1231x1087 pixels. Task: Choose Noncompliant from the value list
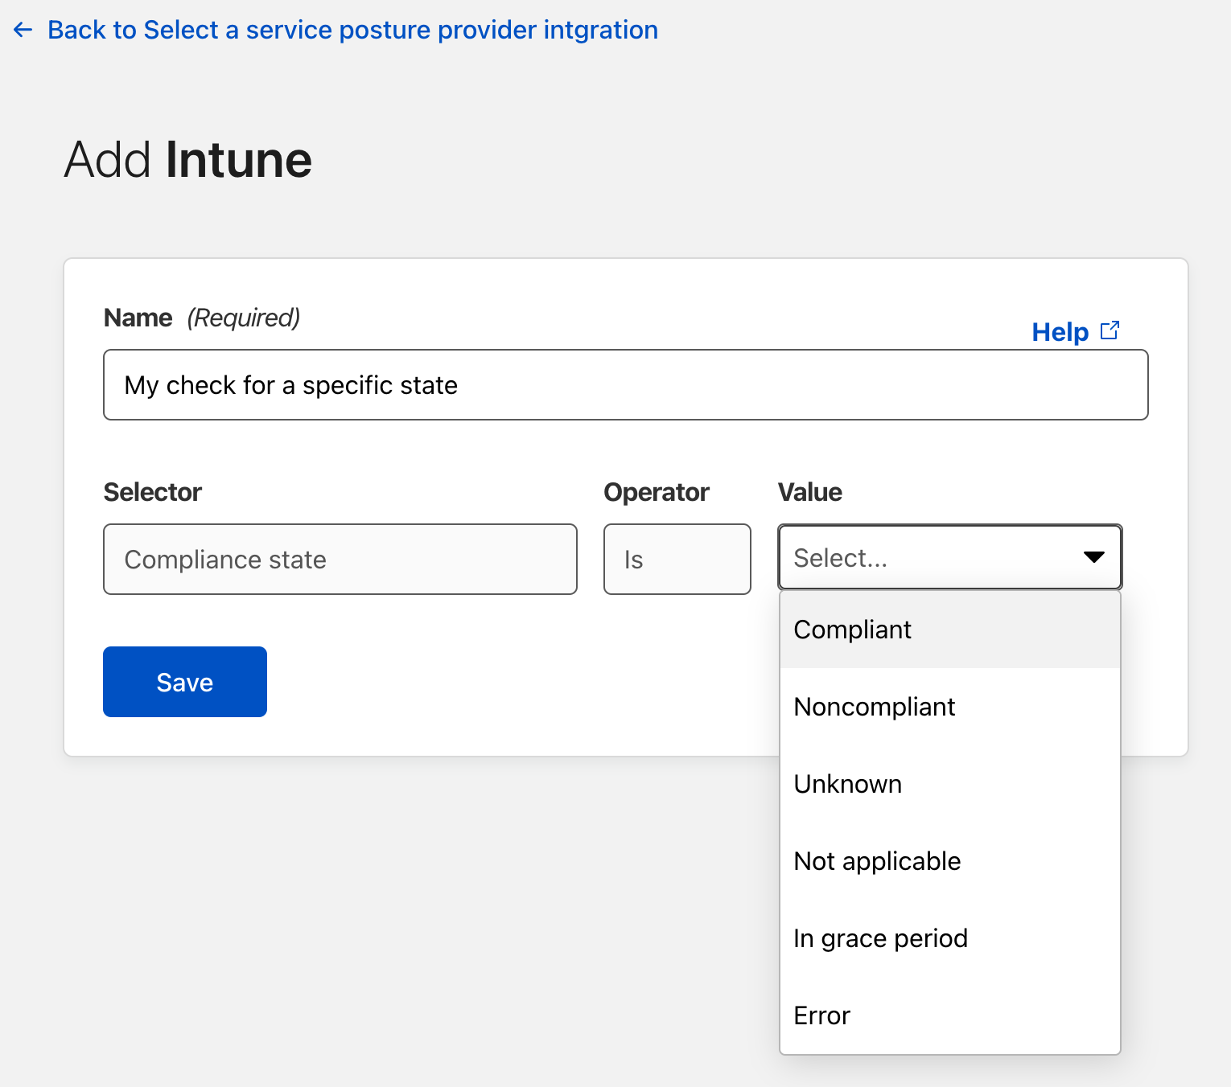[x=949, y=707]
